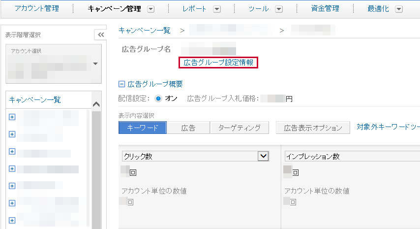Switch to the 広告 view button
Viewport: 420px width, 229px height.
[x=188, y=128]
